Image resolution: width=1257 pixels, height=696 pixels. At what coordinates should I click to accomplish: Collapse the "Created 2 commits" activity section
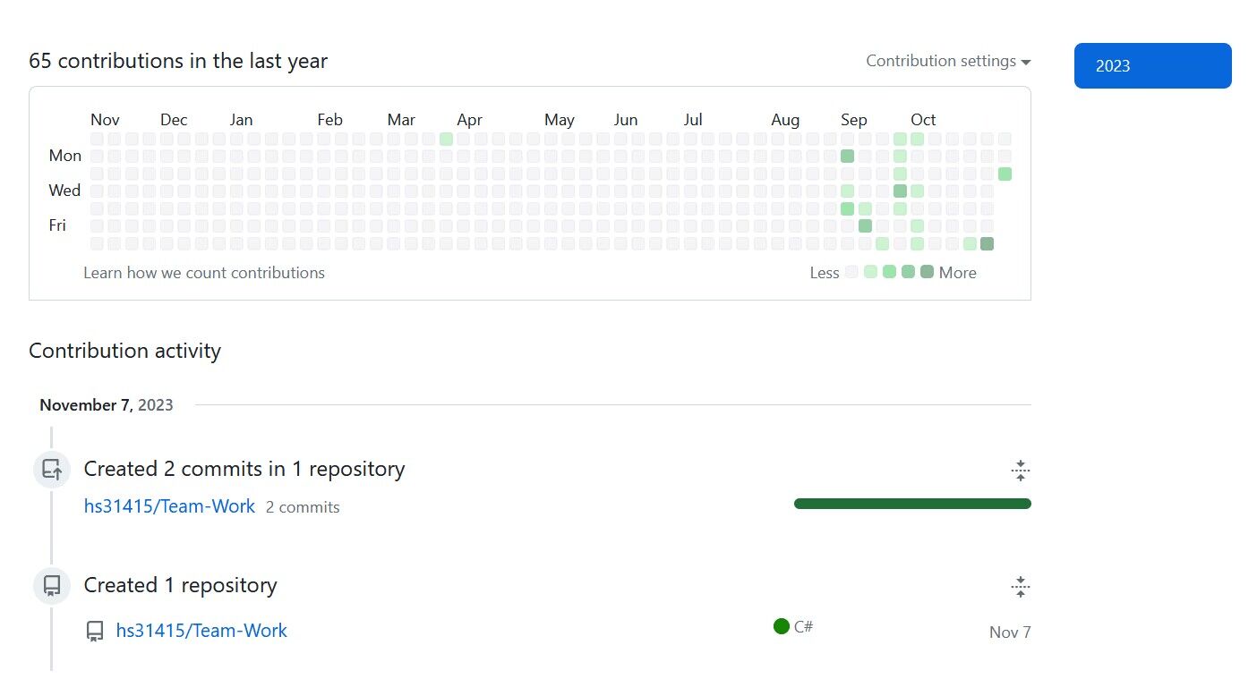[x=1020, y=471]
